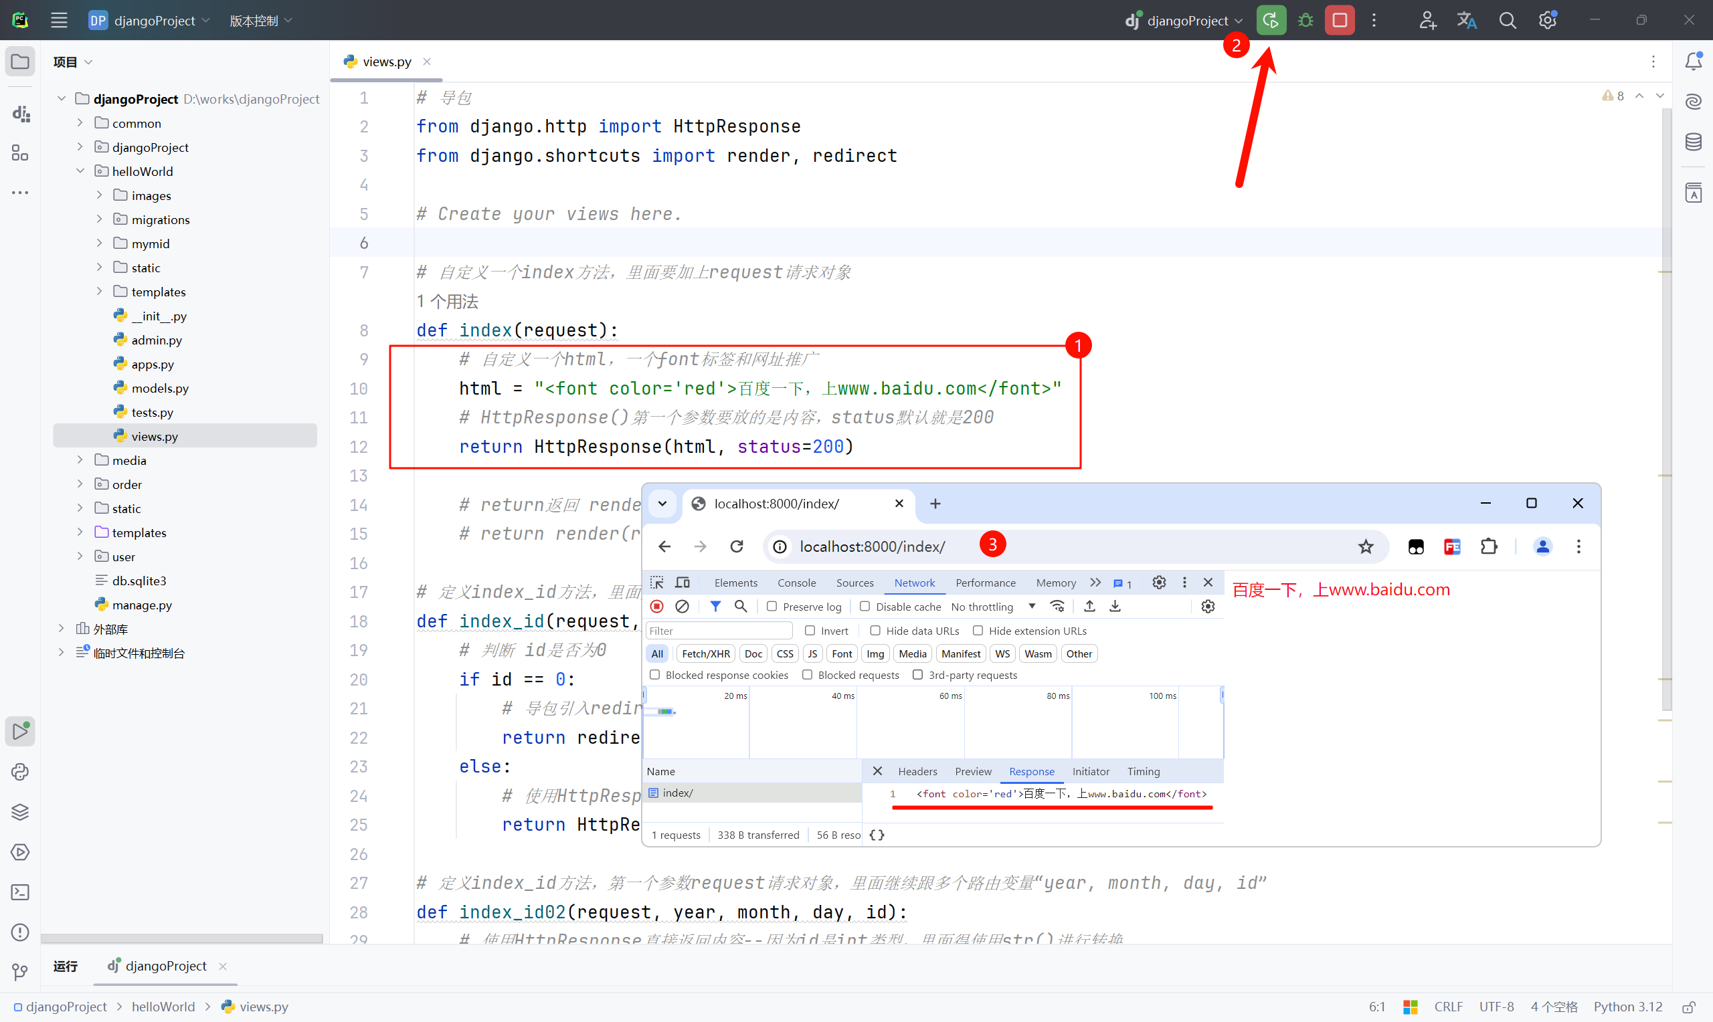The image size is (1713, 1022).
Task: Expand the migrations folder
Action: click(x=99, y=219)
